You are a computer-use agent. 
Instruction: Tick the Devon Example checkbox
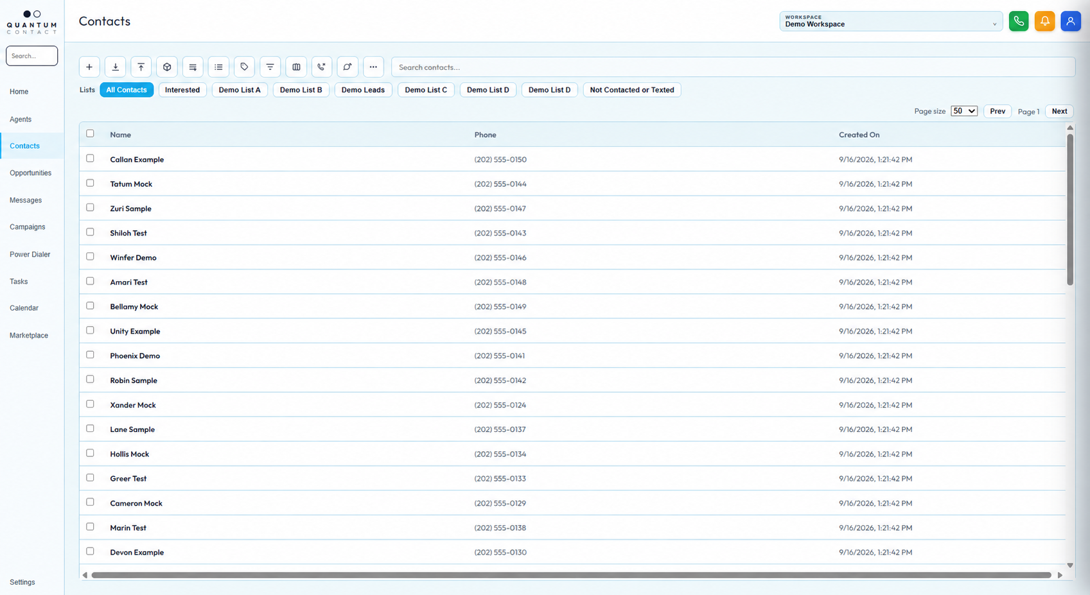[x=90, y=551]
